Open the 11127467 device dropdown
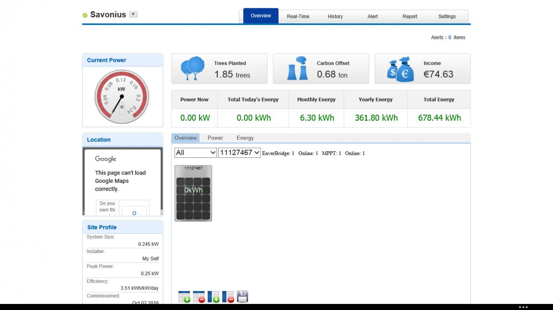 (x=239, y=153)
